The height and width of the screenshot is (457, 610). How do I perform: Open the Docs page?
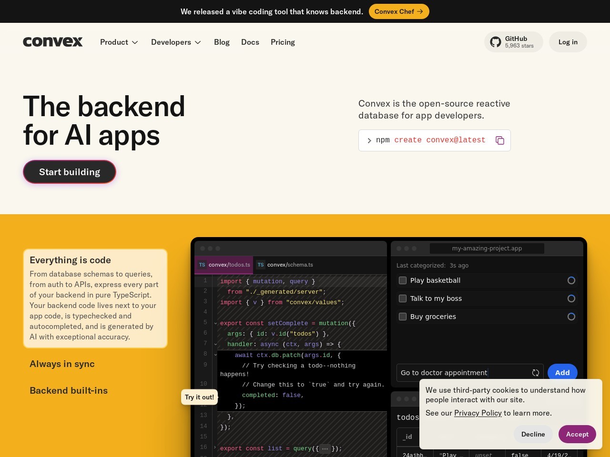tap(250, 42)
